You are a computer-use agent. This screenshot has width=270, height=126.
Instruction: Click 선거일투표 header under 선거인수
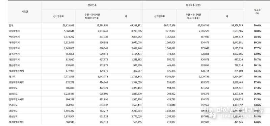point(58,16)
